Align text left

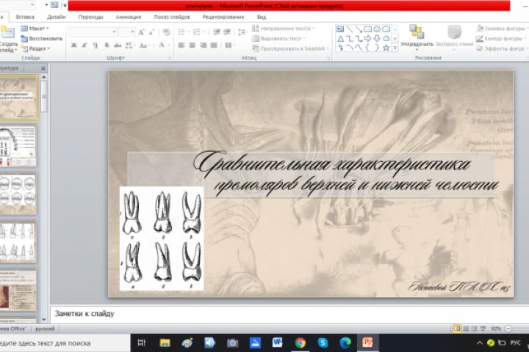(181, 45)
